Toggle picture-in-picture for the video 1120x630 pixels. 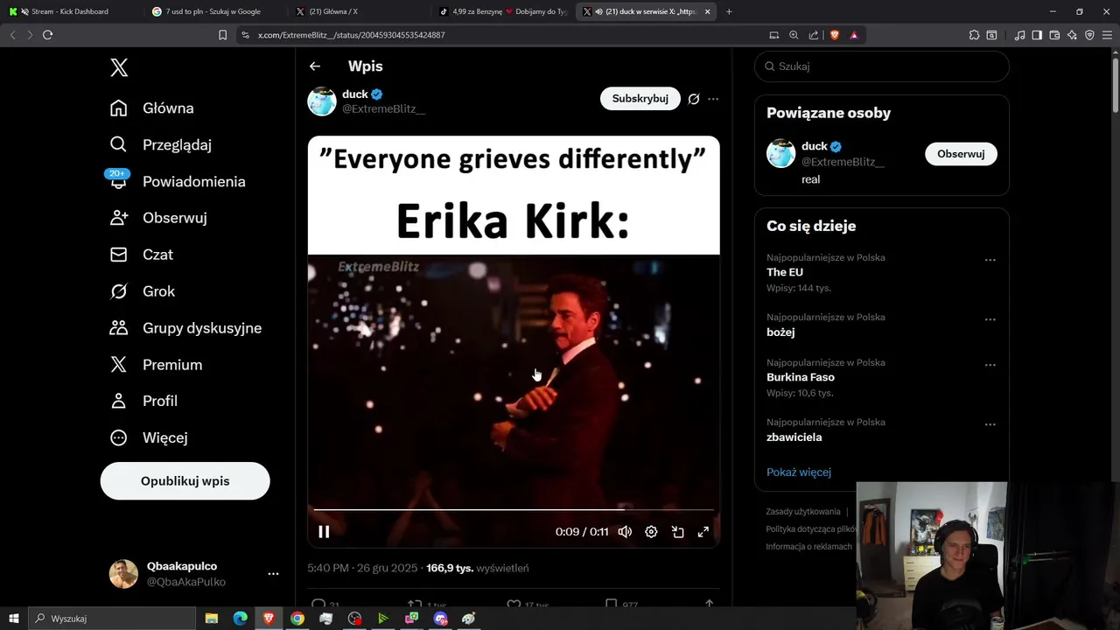coord(677,532)
